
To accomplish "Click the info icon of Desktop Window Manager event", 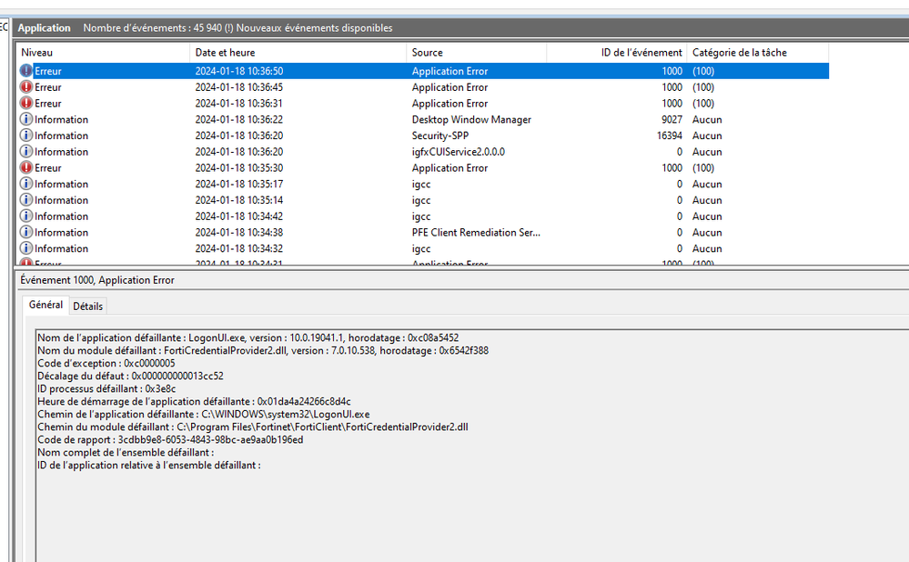I will [26, 119].
